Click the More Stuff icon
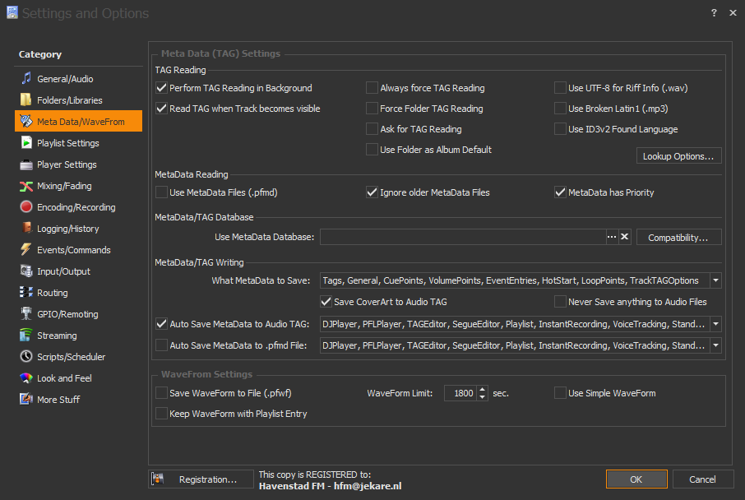 26,399
